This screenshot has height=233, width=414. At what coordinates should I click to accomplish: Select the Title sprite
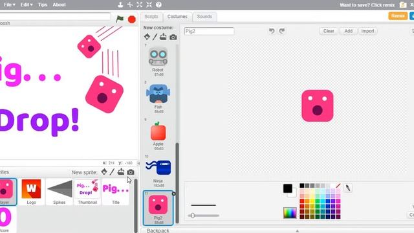[x=116, y=192]
